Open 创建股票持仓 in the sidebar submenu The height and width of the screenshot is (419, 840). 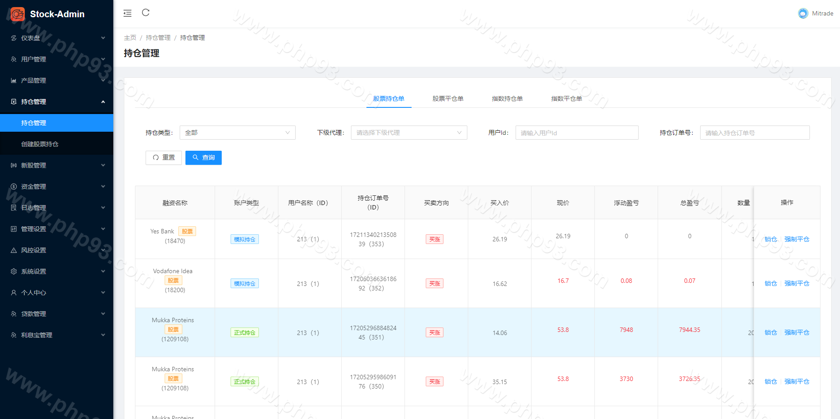[x=40, y=144]
